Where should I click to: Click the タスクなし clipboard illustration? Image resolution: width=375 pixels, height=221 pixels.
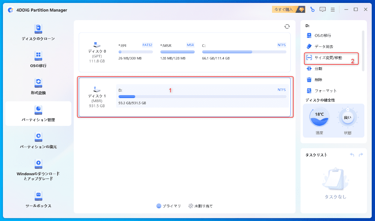coord(335,179)
